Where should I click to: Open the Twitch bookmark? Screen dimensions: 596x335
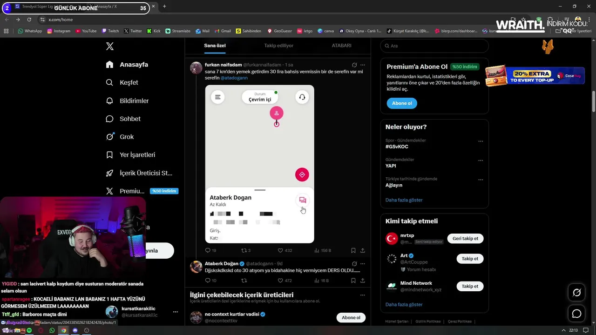(x=110, y=31)
